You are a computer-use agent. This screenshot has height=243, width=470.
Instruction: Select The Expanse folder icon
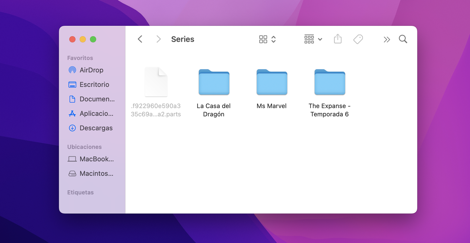330,82
